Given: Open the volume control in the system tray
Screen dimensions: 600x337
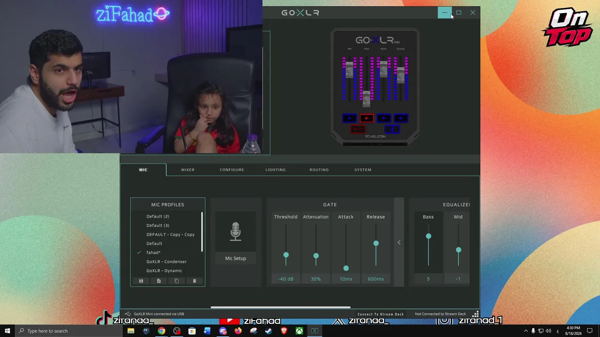Looking at the screenshot, I should click(548, 331).
